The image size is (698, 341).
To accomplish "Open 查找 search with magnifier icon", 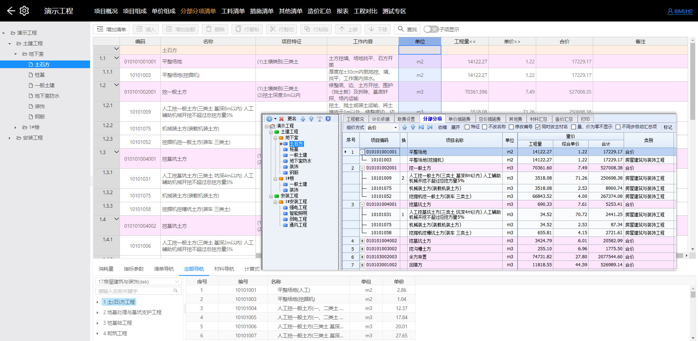I will click(407, 29).
